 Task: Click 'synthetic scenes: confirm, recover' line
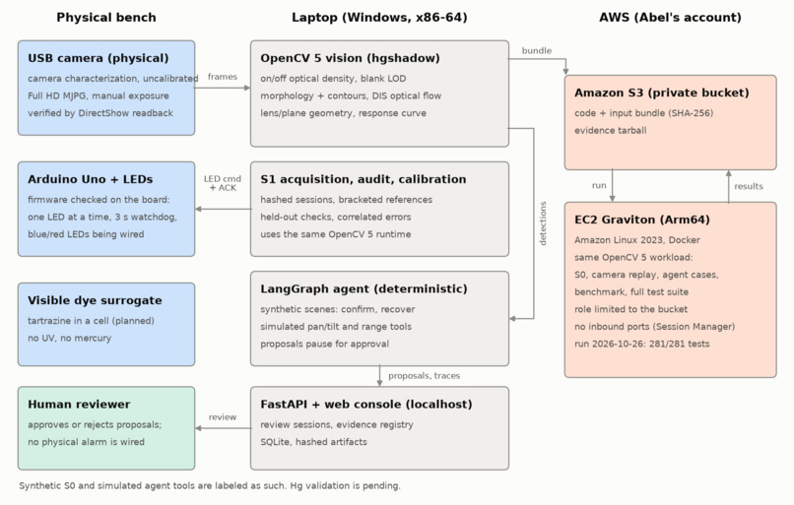click(337, 309)
